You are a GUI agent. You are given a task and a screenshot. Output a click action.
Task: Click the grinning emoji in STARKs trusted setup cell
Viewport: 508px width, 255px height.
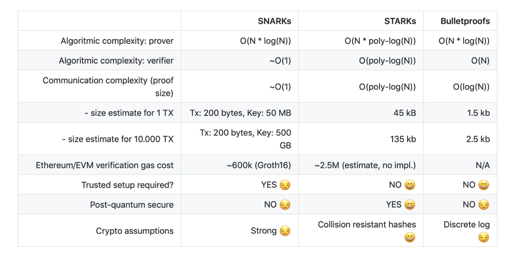coord(410,185)
